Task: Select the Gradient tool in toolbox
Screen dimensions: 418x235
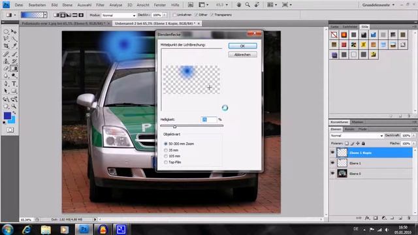Action: tap(14, 69)
